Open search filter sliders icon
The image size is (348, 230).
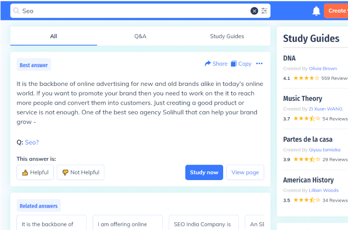tap(264, 11)
